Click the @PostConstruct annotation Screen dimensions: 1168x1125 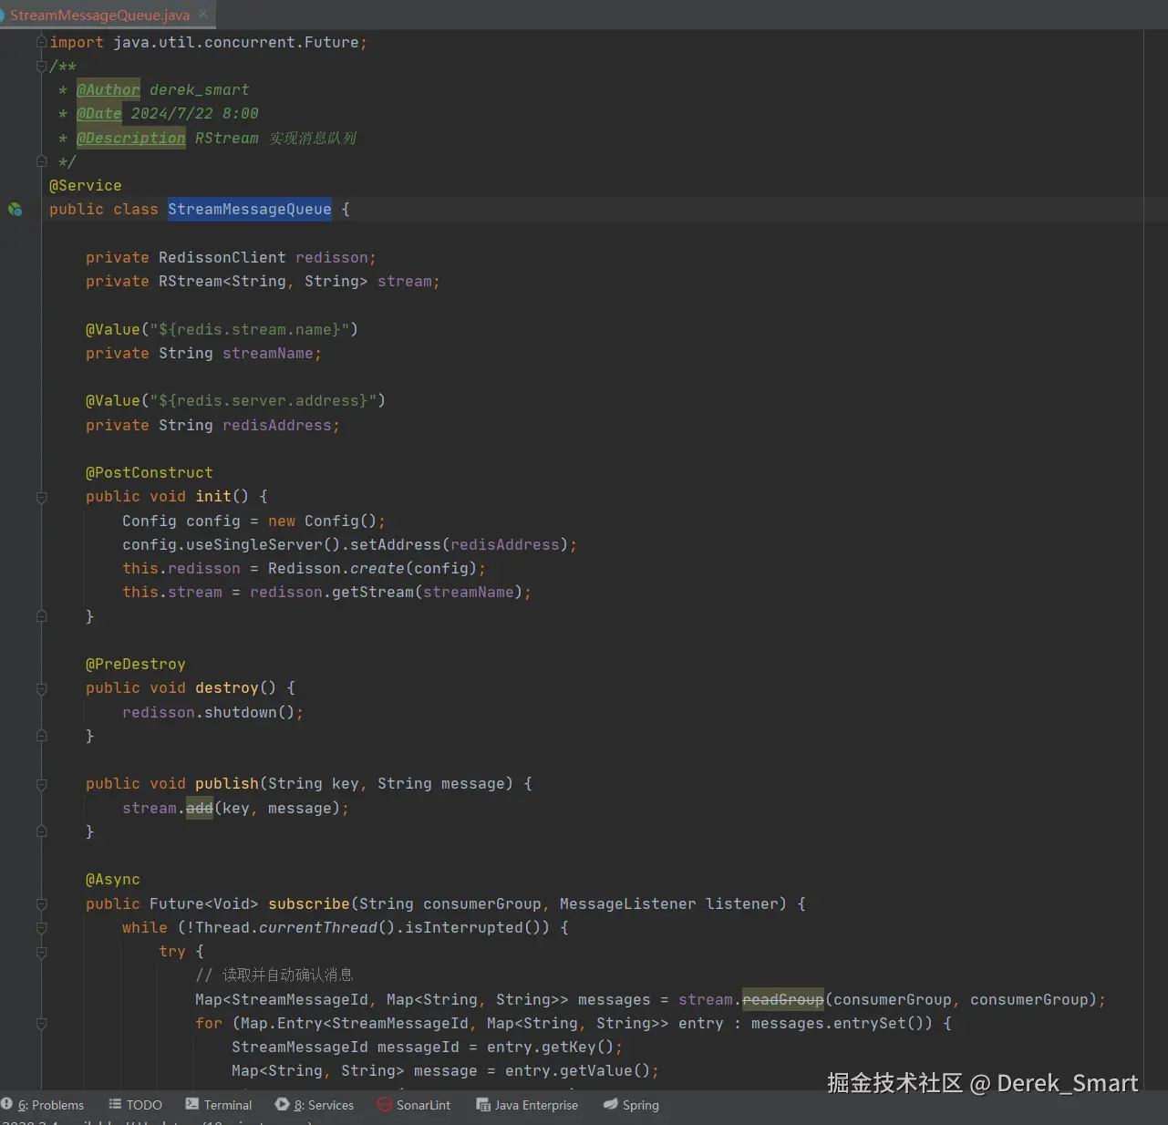pyautogui.click(x=149, y=473)
